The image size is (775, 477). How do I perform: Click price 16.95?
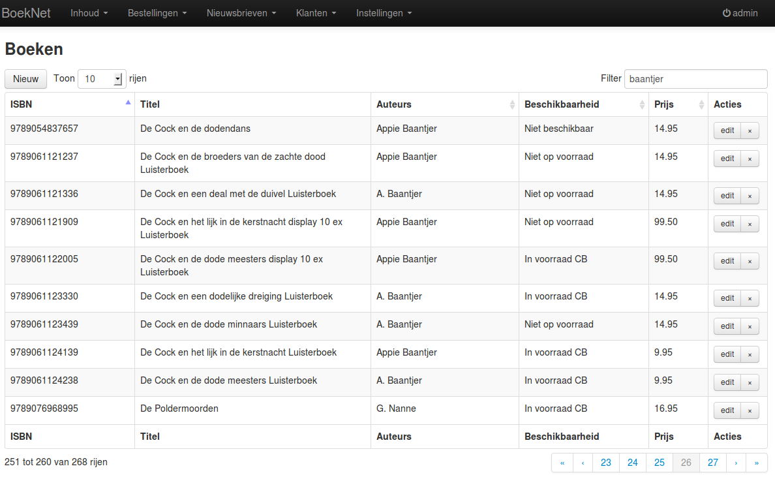(666, 408)
